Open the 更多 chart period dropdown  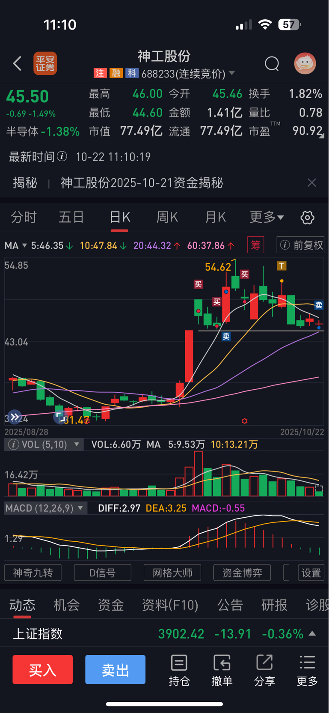[x=267, y=217]
